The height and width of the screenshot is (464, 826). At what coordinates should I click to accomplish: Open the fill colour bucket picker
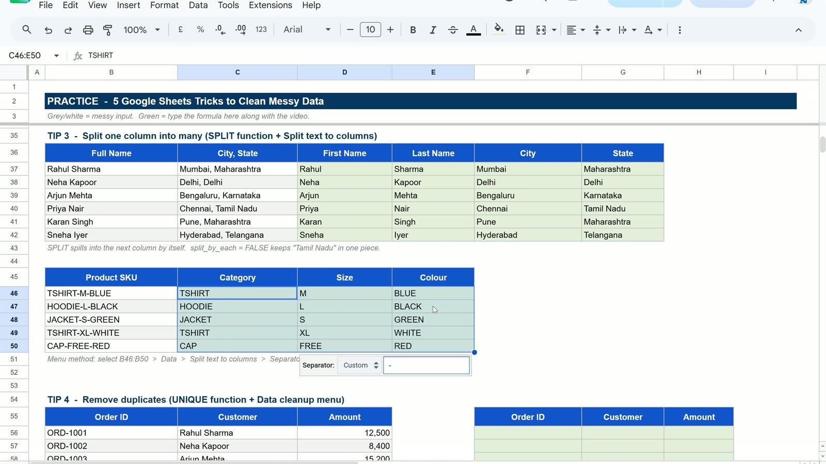[499, 30]
